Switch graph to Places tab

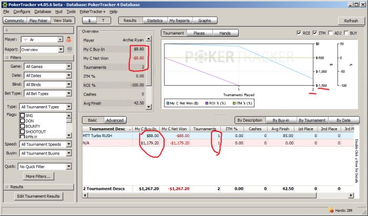(199, 33)
